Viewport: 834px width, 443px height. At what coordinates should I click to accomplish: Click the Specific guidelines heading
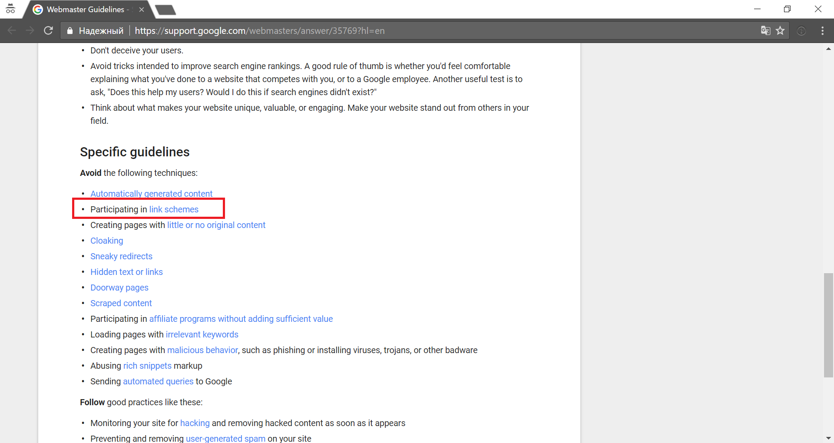[135, 152]
